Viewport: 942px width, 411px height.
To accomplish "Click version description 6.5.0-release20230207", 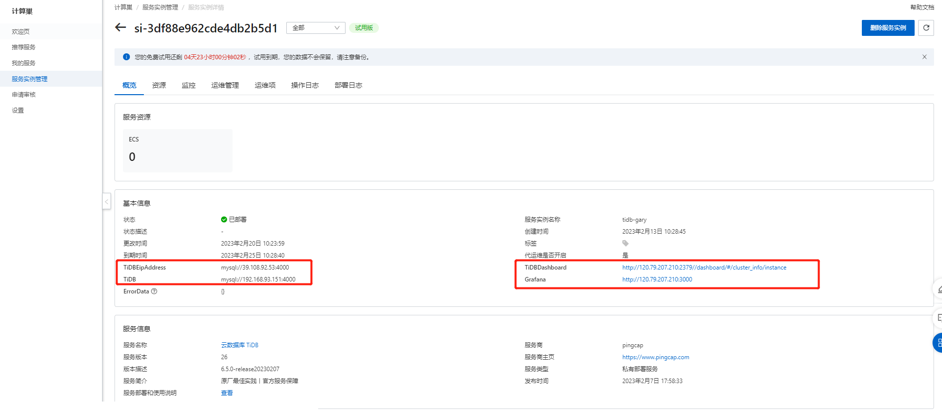I will pyautogui.click(x=250, y=369).
